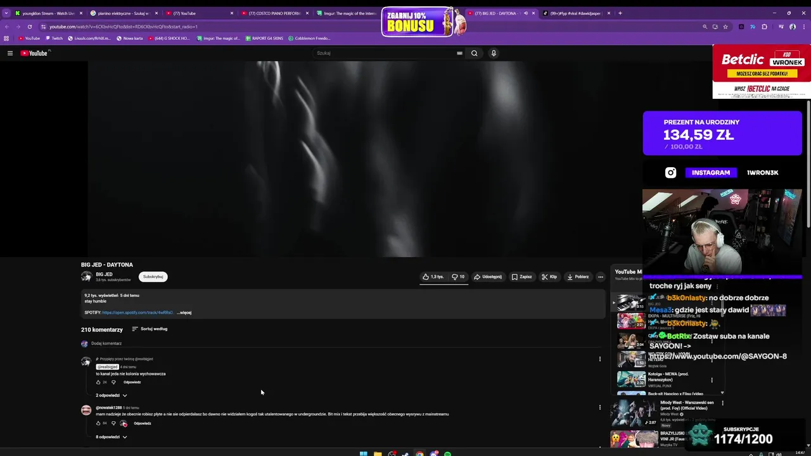
Task: Open the Cobblemon bookmark
Action: [309, 38]
